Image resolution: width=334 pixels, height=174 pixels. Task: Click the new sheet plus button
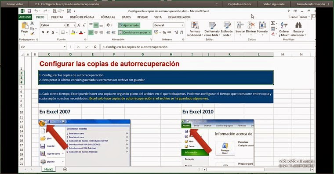tap(65, 169)
